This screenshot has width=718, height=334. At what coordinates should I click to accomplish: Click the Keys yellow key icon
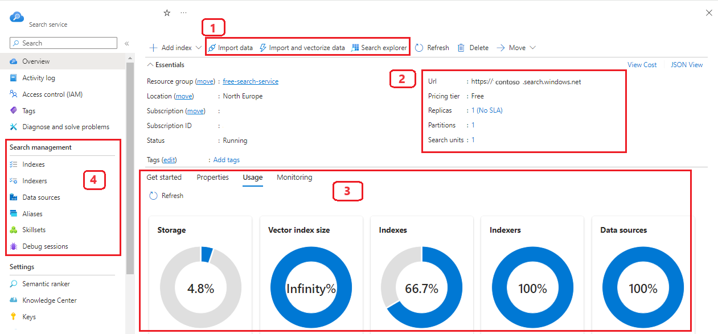click(x=14, y=317)
